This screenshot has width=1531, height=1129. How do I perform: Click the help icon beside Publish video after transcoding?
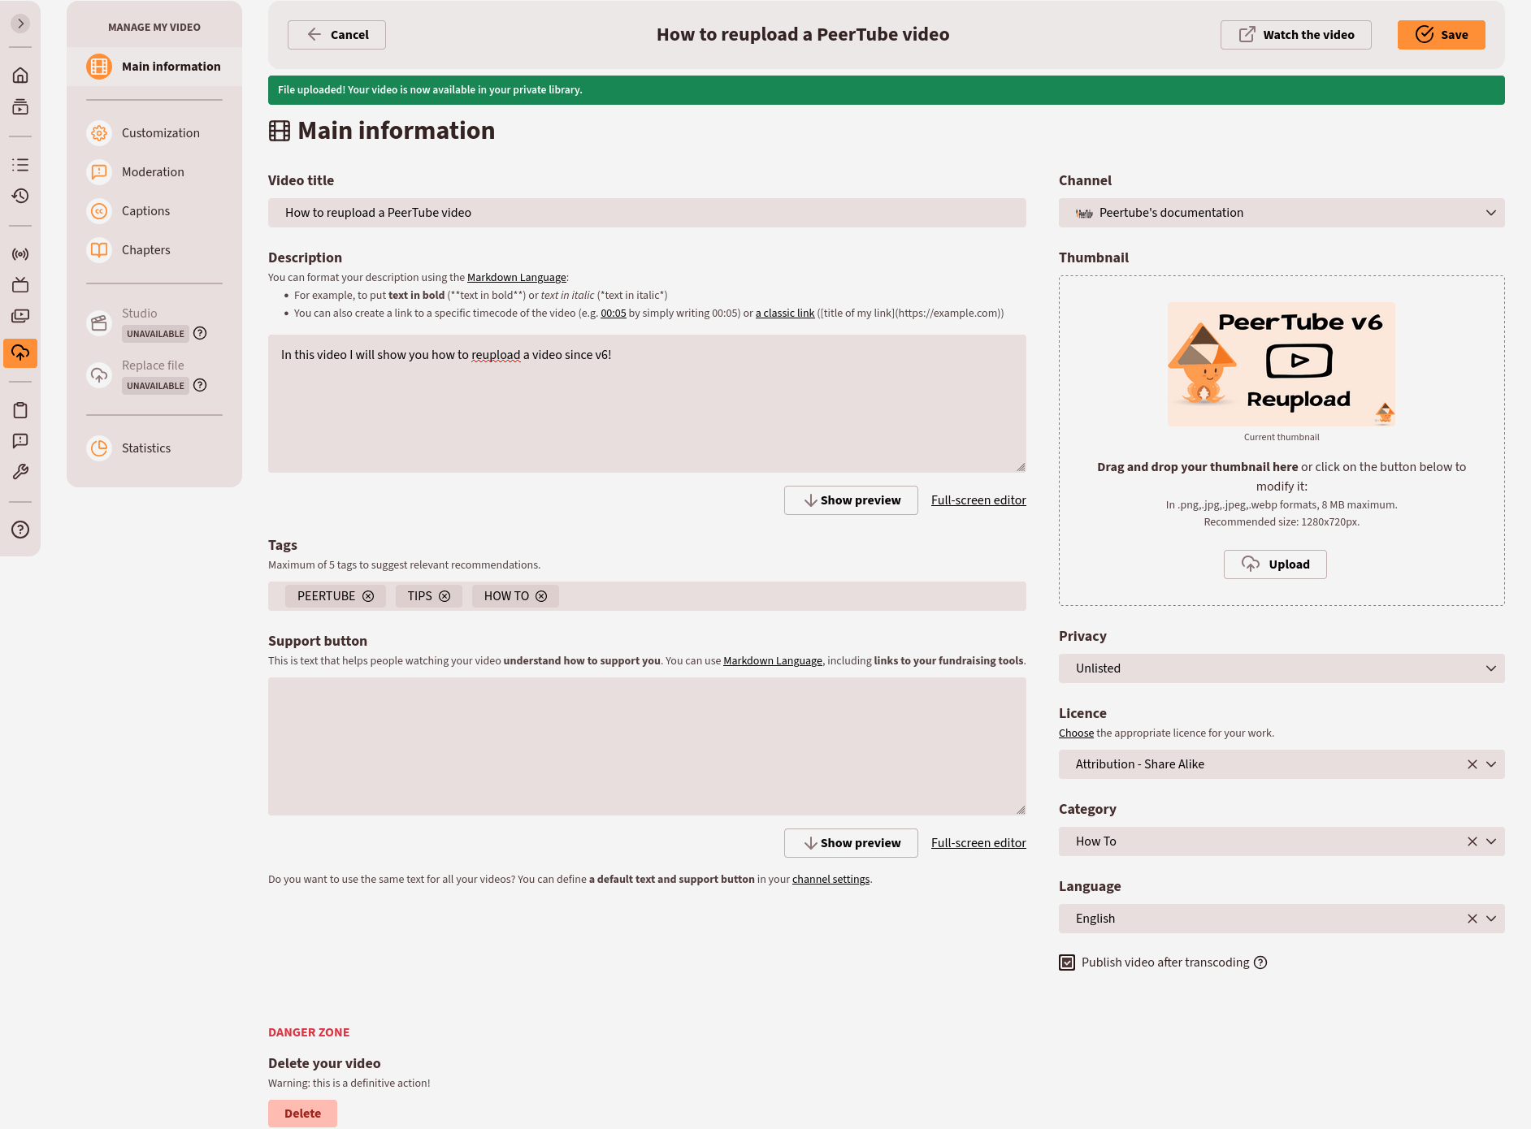point(1260,962)
